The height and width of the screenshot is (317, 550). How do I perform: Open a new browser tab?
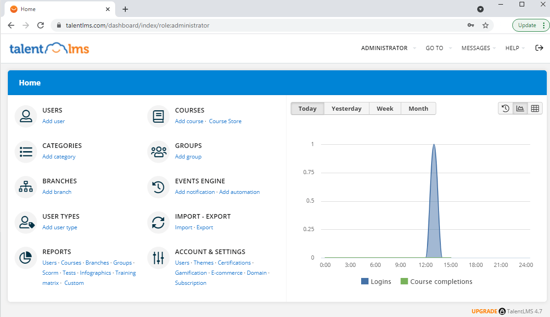pyautogui.click(x=125, y=9)
